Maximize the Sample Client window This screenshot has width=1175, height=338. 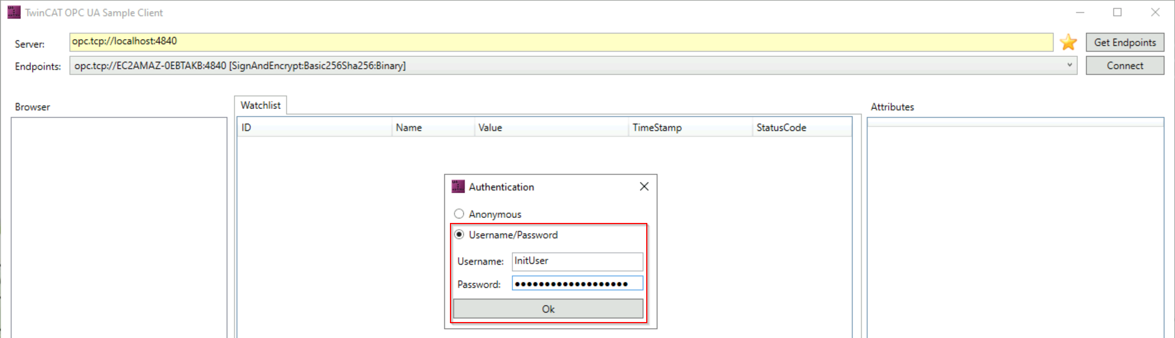(x=1117, y=12)
